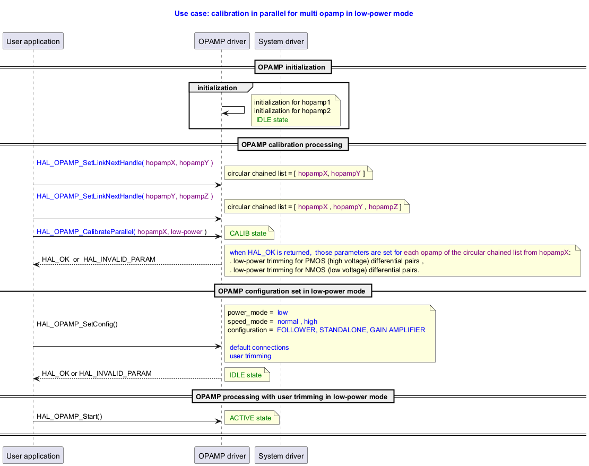Select the ACTIVE state note
This screenshot has width=589, height=466.
click(250, 418)
